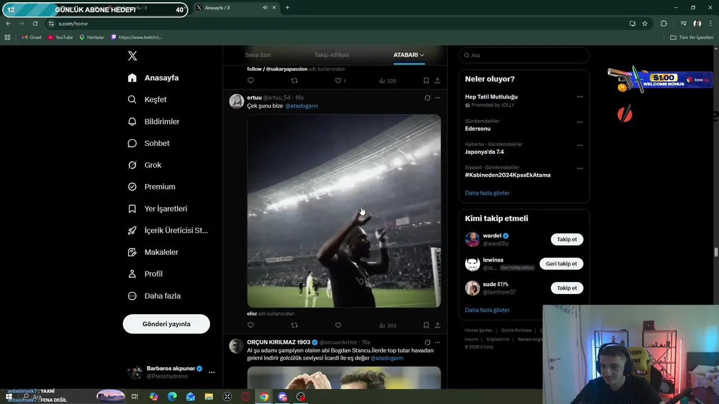Open Grok from the sidebar
The image size is (719, 404).
pos(144,165)
